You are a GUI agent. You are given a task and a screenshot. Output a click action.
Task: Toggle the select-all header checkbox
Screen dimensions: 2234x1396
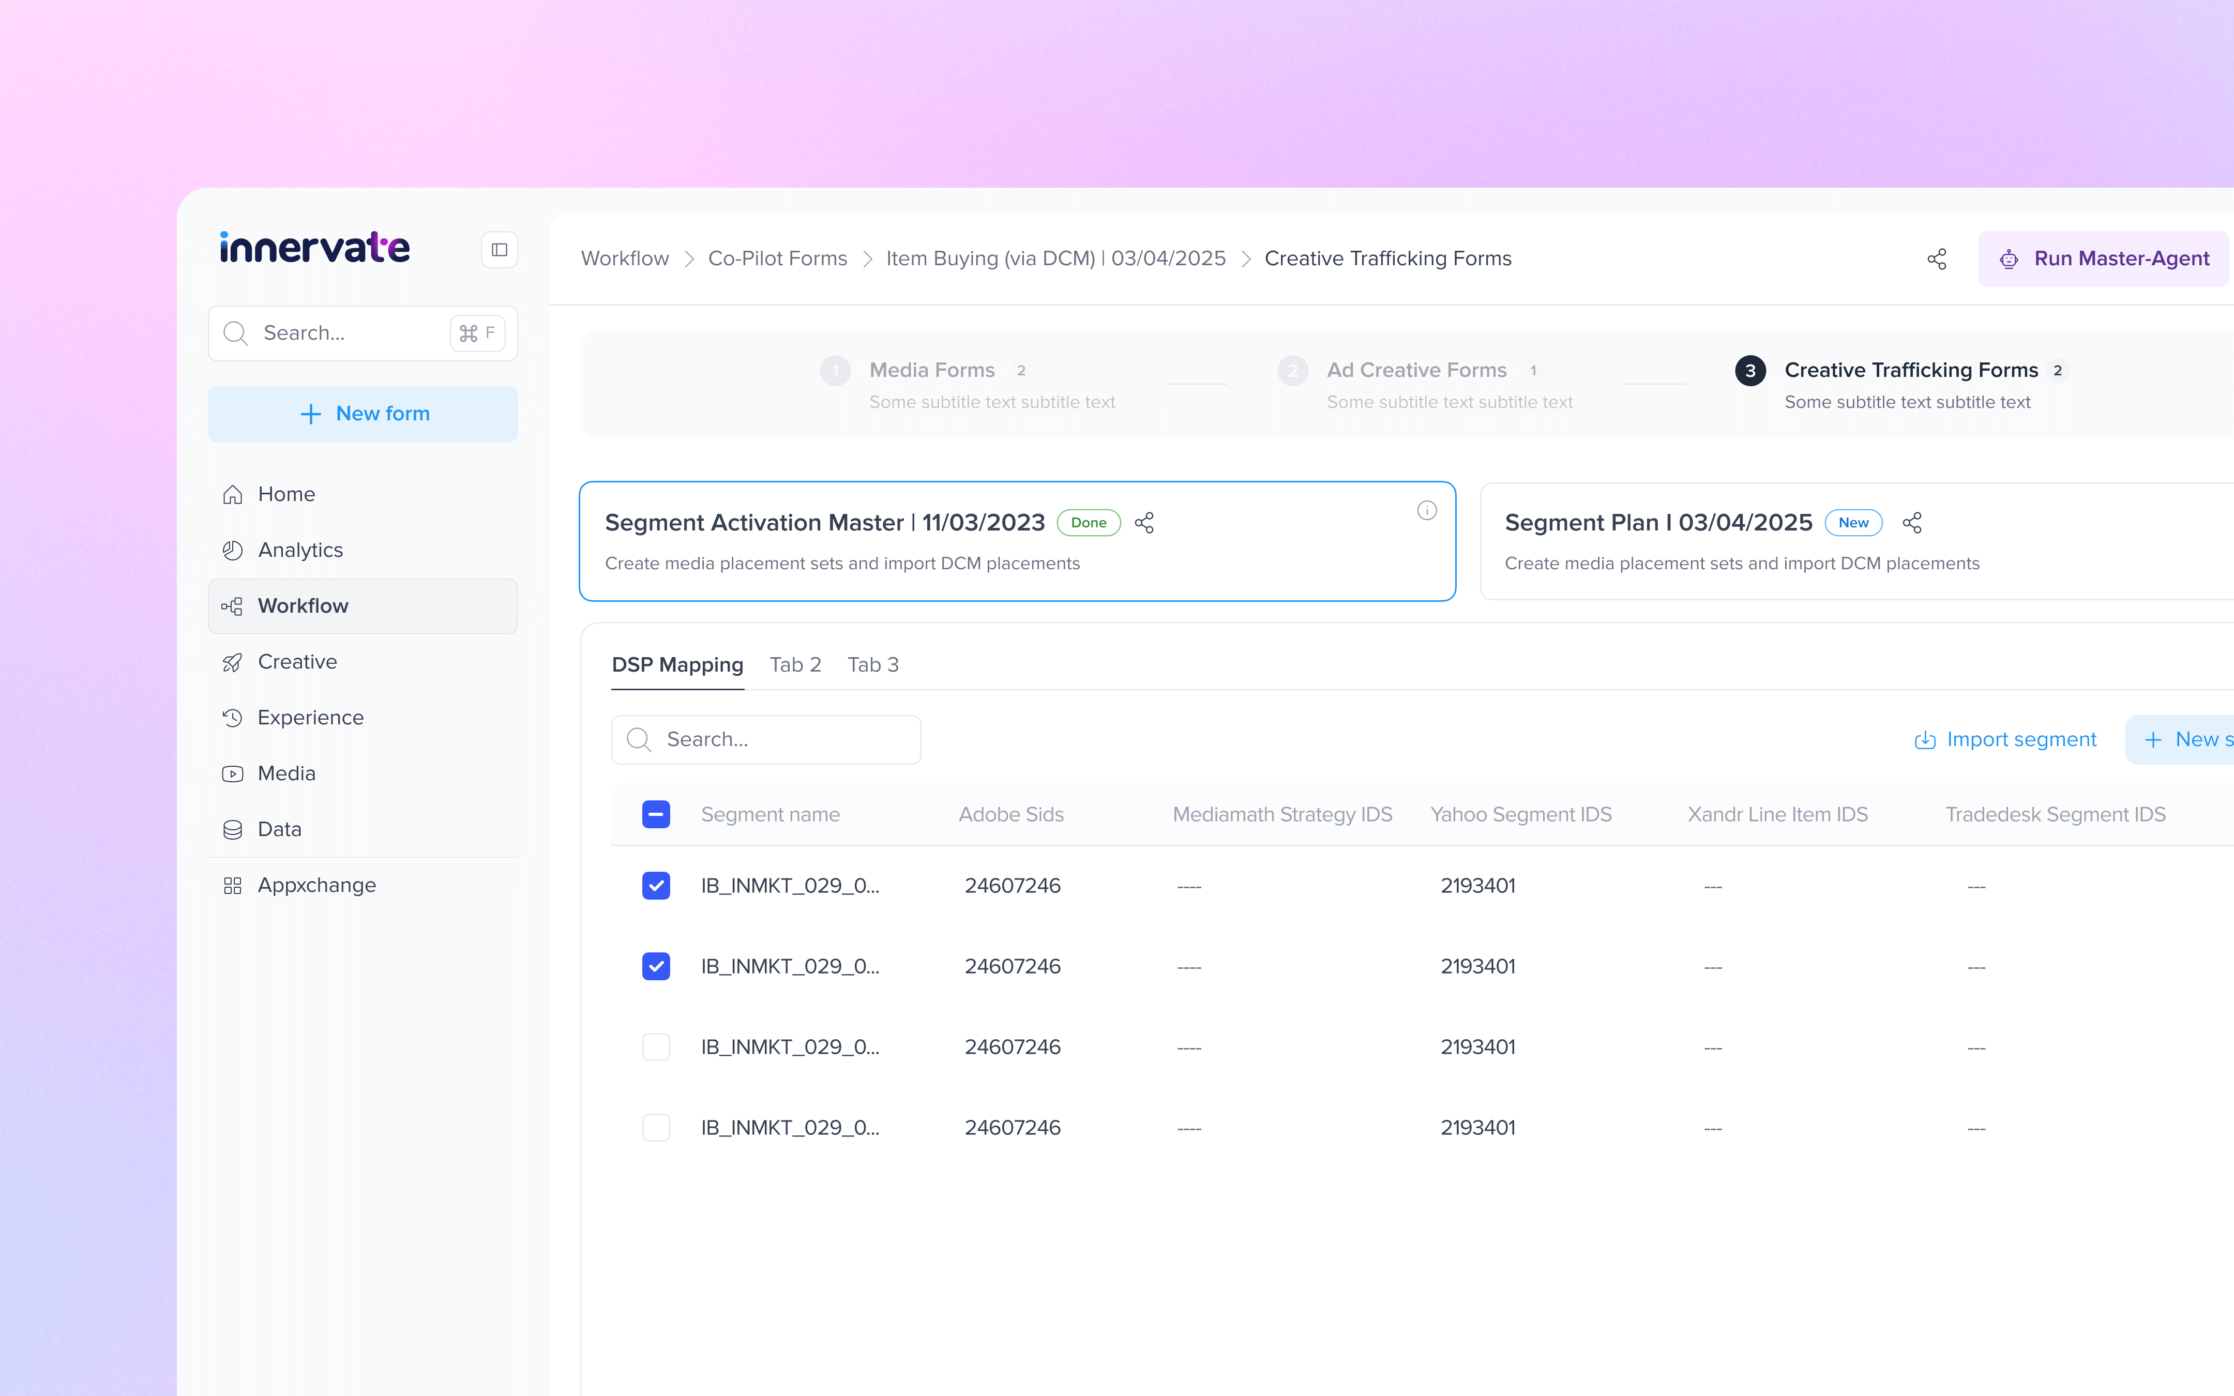(655, 814)
